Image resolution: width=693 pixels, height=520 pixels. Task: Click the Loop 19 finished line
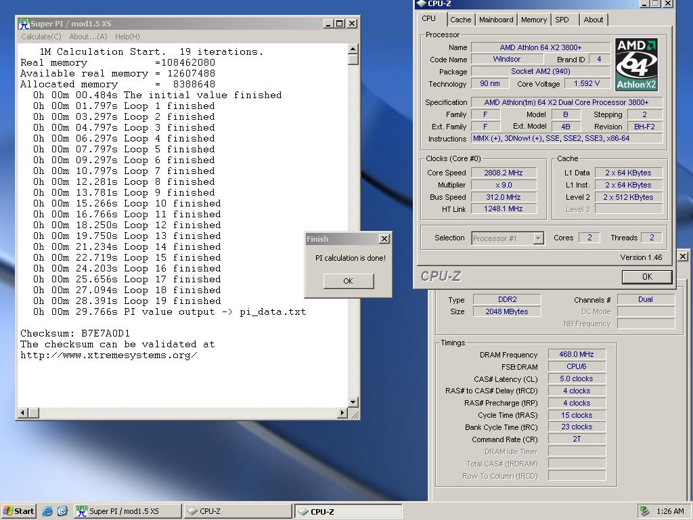click(x=127, y=301)
